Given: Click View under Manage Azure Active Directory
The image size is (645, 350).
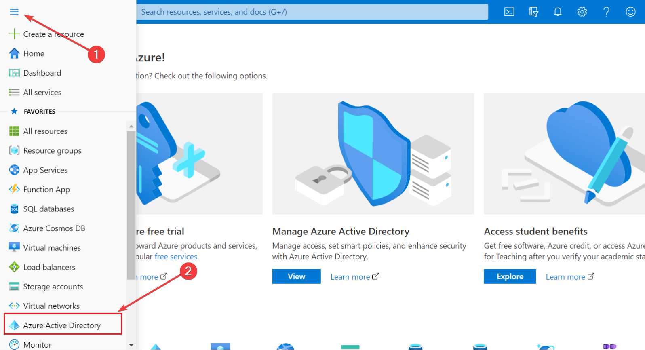Looking at the screenshot, I should pyautogui.click(x=296, y=276).
